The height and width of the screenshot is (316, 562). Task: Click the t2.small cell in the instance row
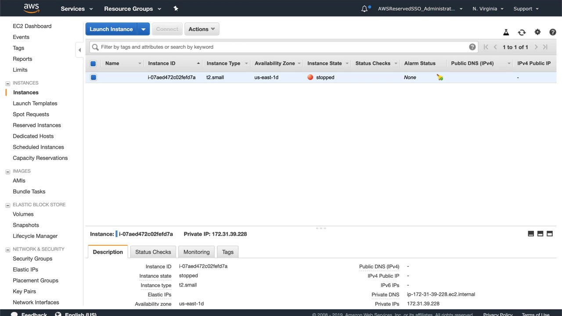coord(215,77)
